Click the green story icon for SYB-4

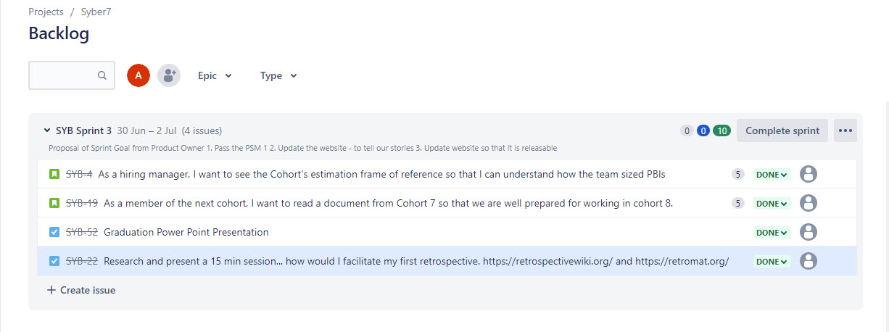point(54,174)
